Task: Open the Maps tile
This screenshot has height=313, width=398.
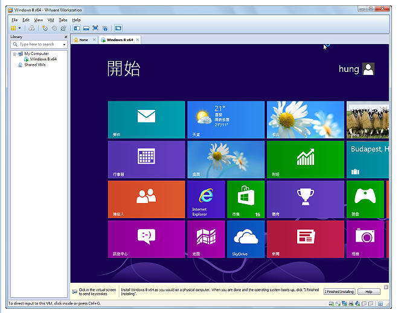Action: point(206,239)
